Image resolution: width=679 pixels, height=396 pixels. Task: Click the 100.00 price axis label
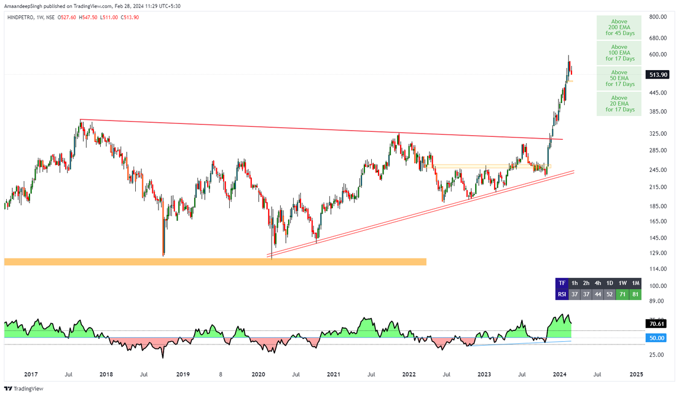[x=657, y=287]
